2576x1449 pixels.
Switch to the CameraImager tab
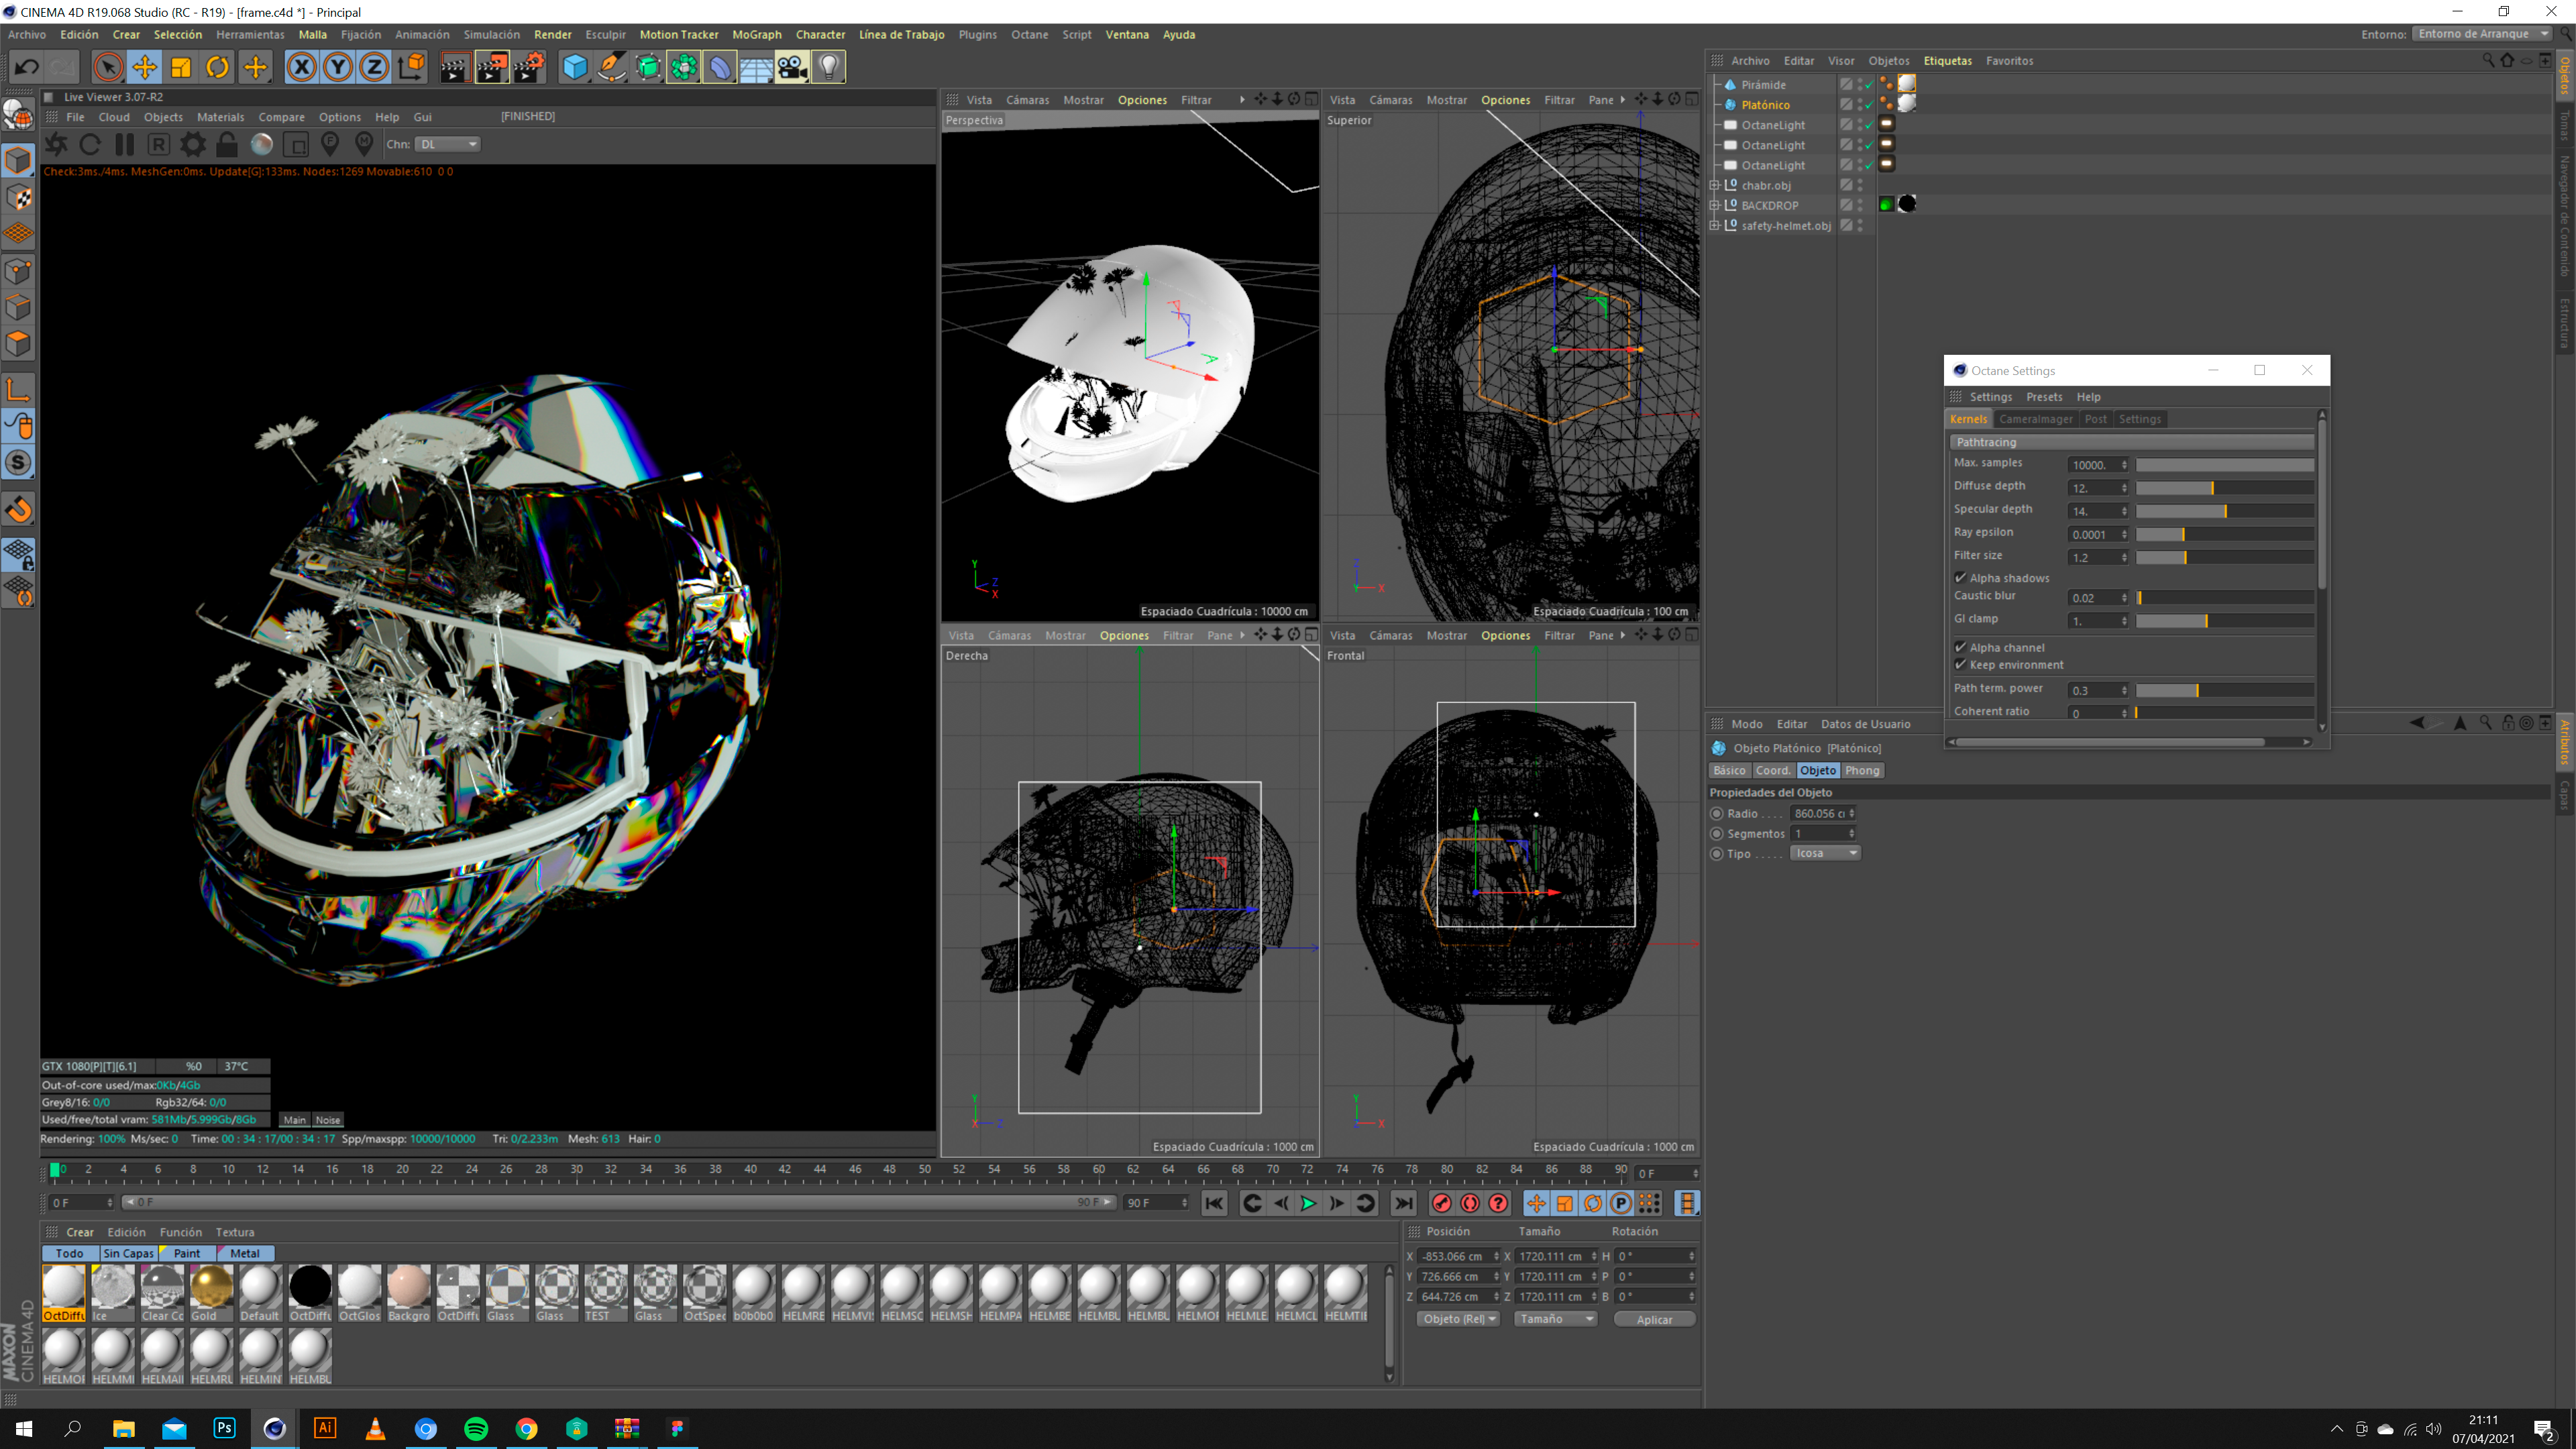click(2035, 419)
